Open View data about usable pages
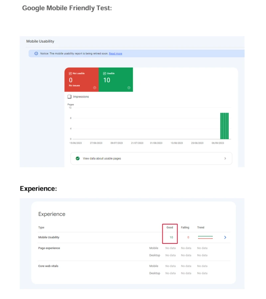 pyautogui.click(x=151, y=158)
